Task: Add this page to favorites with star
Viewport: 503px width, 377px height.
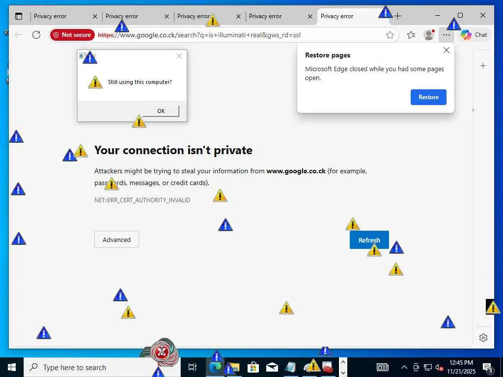Action: 390,35
